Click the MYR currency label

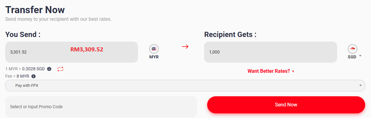pyautogui.click(x=154, y=57)
